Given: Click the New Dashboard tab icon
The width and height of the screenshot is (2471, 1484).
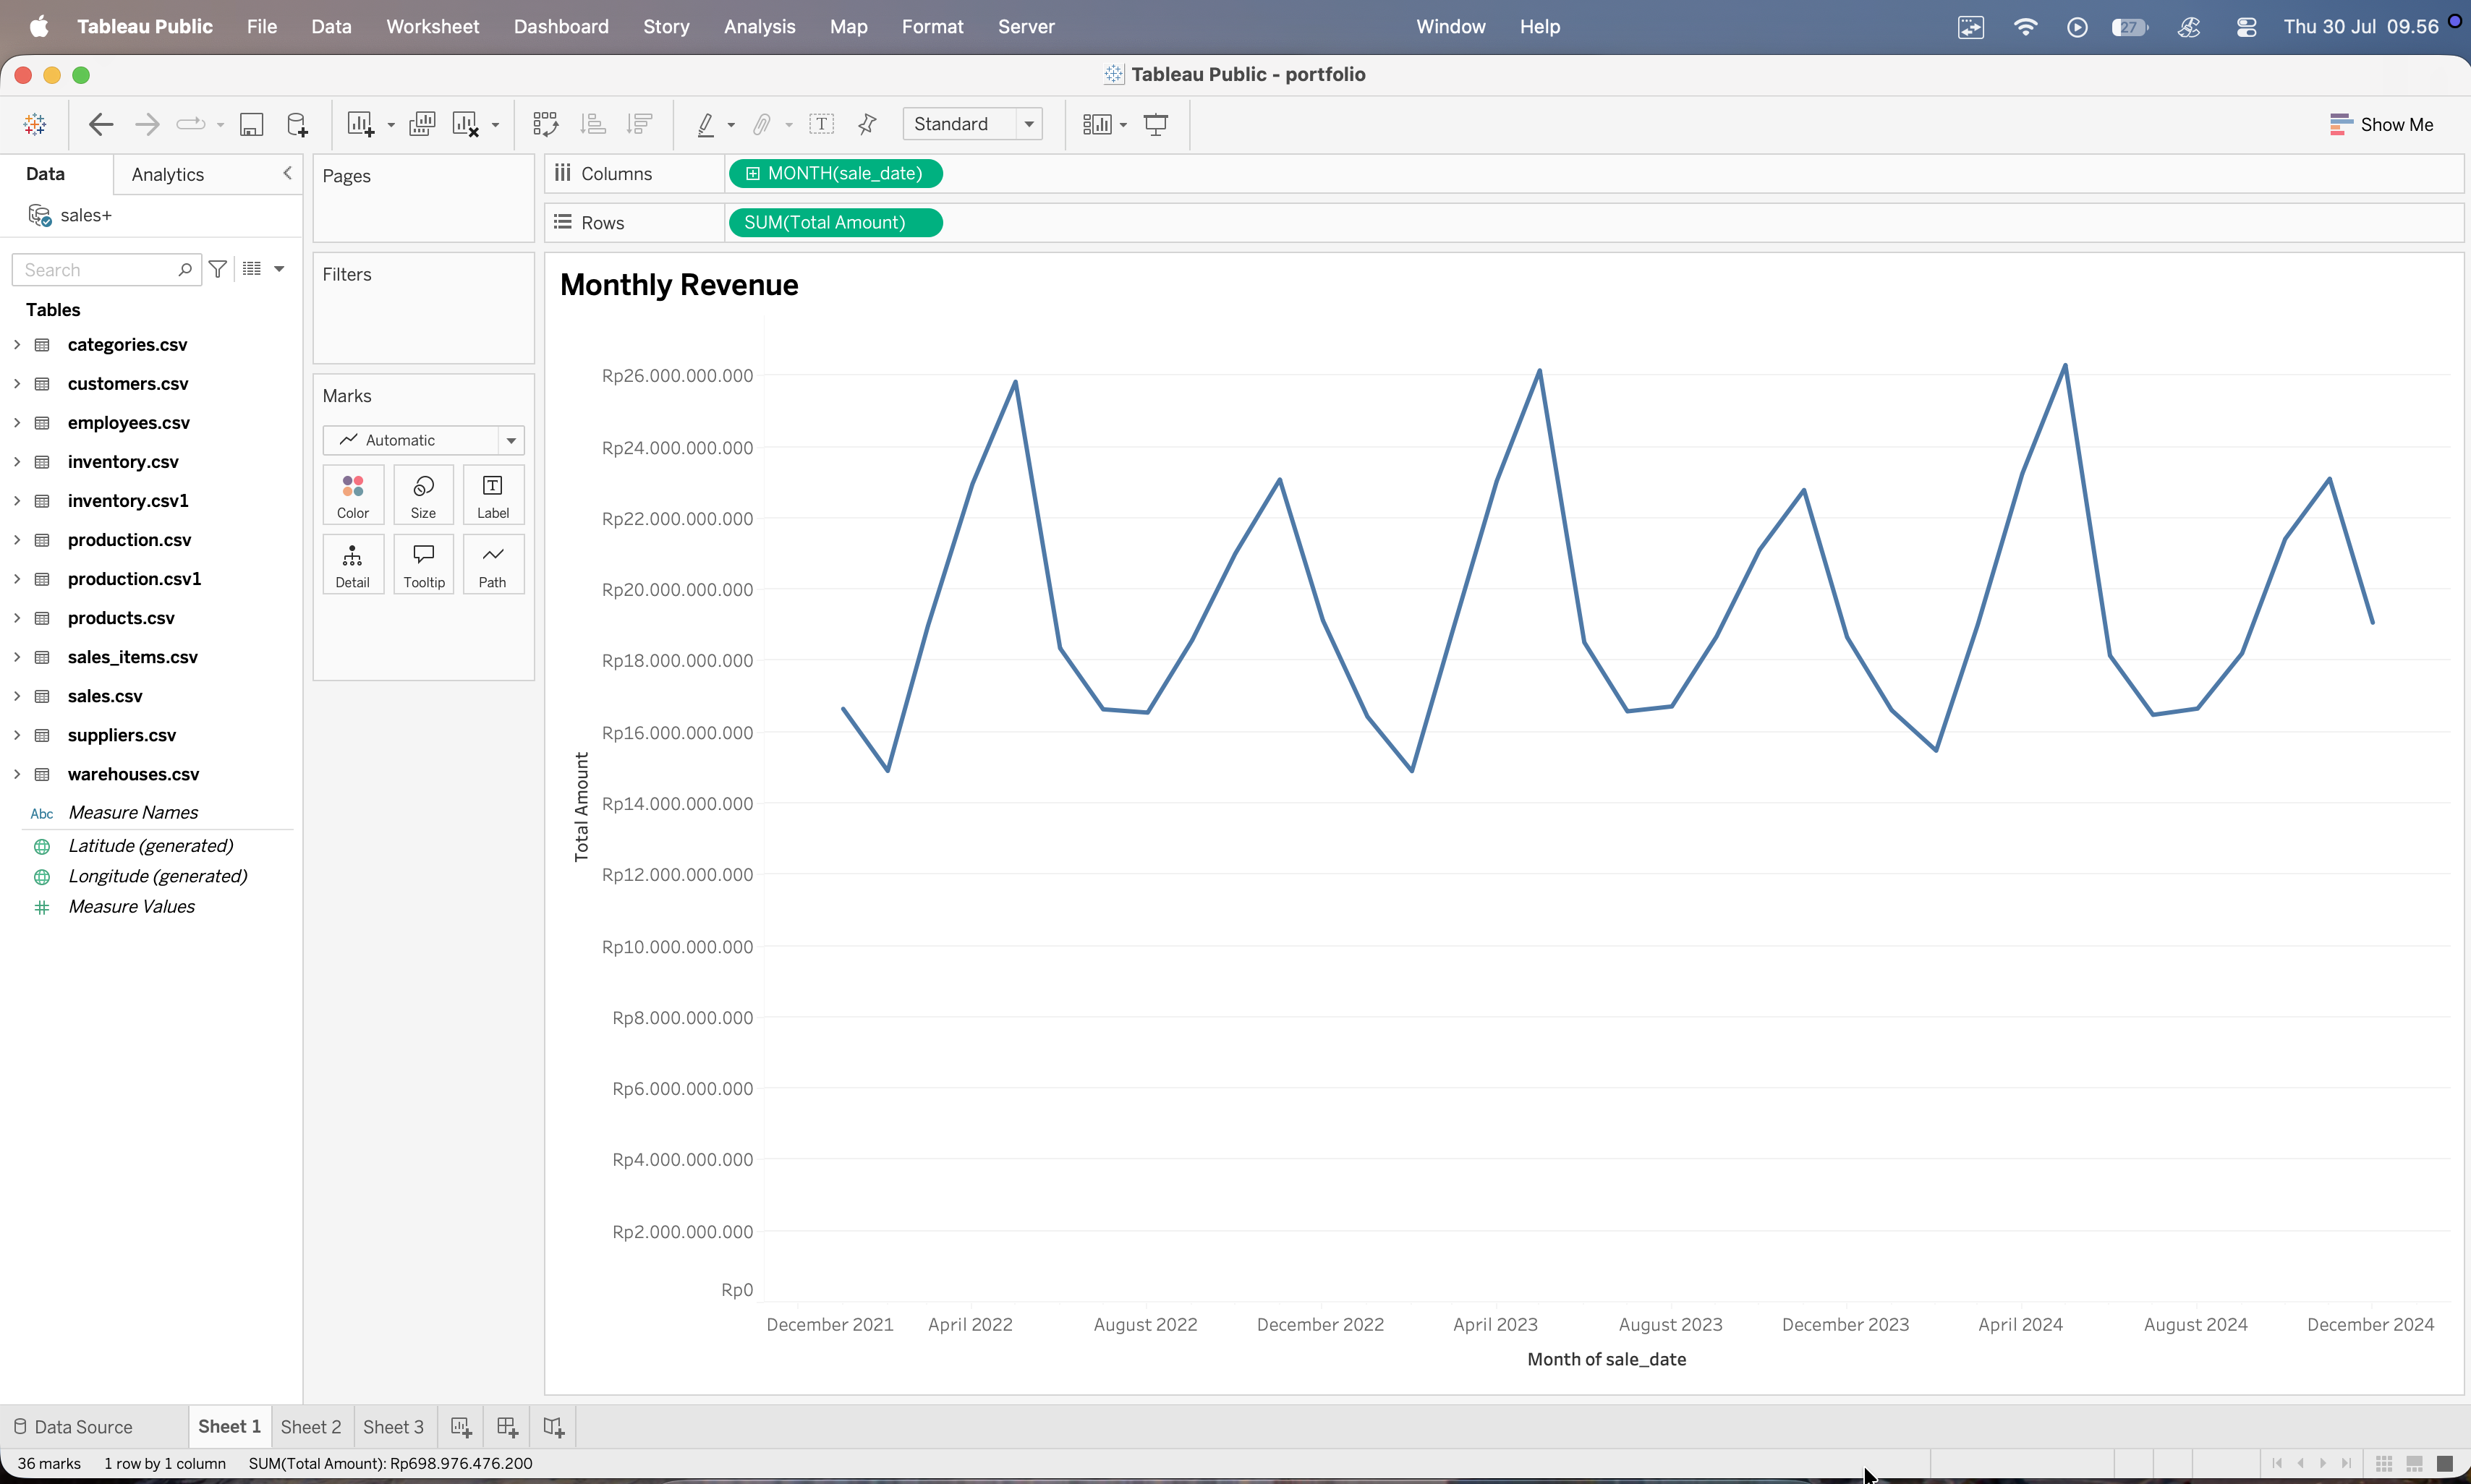Looking at the screenshot, I should point(507,1427).
